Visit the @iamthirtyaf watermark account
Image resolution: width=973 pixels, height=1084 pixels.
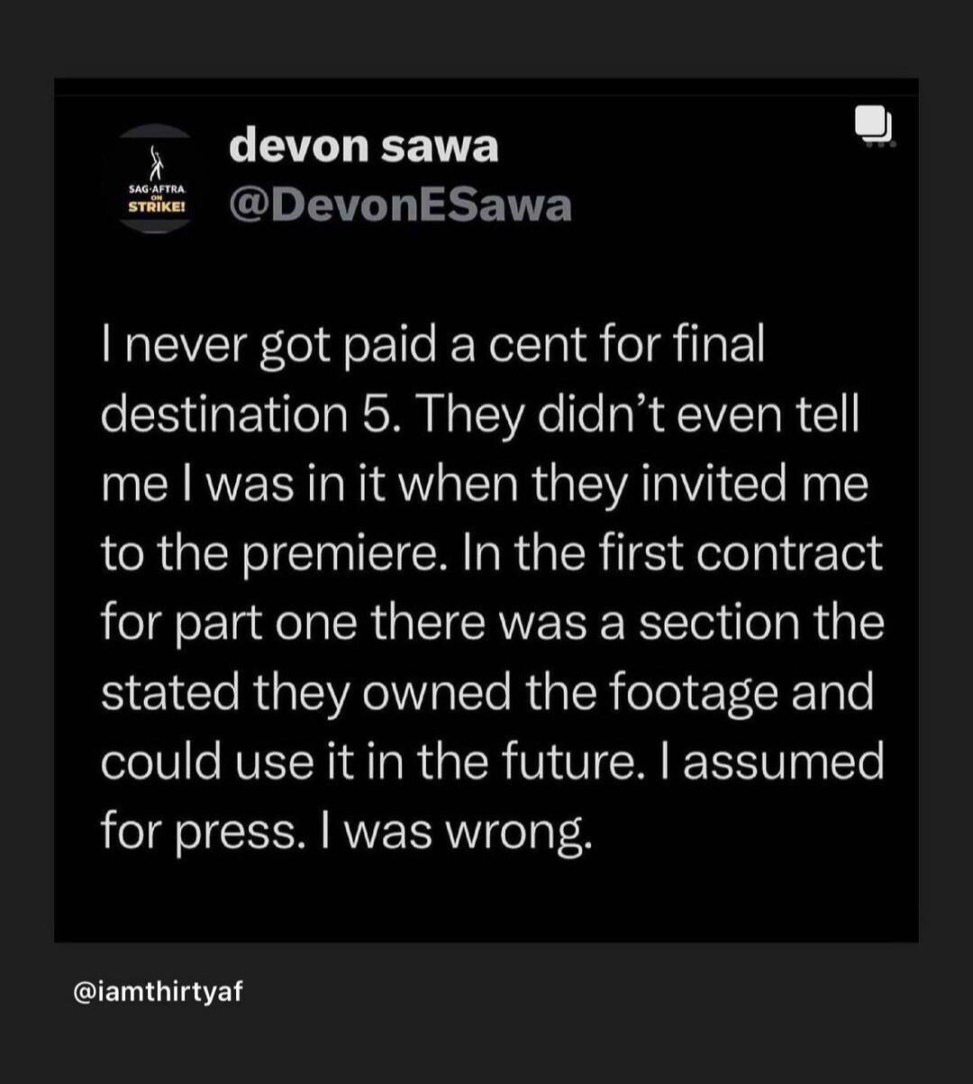158,994
